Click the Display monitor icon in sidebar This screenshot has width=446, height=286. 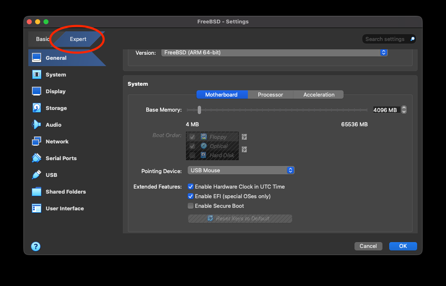point(36,91)
